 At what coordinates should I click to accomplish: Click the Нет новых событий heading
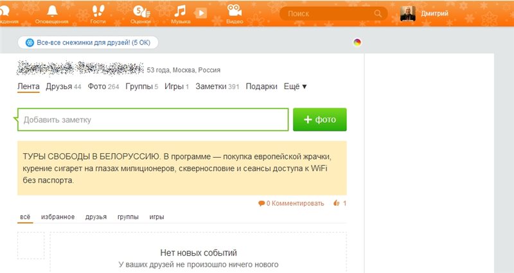tap(199, 252)
